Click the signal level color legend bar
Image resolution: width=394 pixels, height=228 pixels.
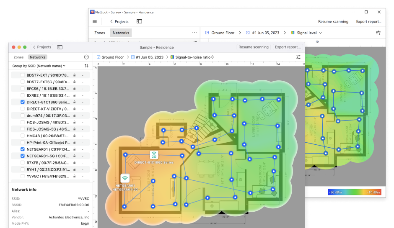(x=355, y=192)
